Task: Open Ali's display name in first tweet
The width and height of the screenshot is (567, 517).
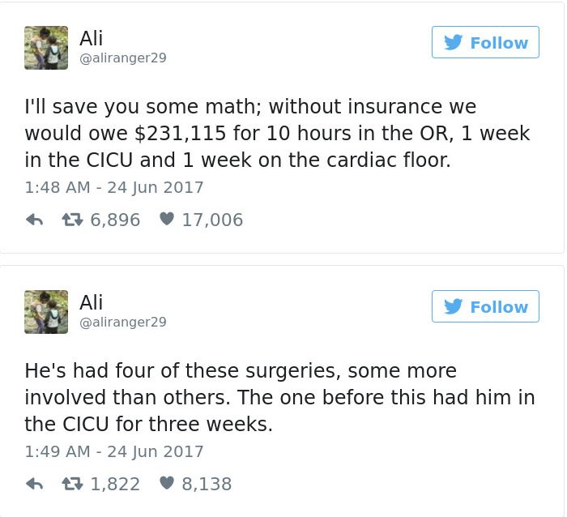Action: [x=92, y=38]
